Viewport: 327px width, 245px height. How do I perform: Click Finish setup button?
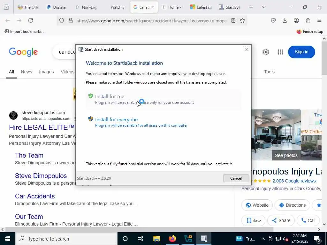click(310, 32)
